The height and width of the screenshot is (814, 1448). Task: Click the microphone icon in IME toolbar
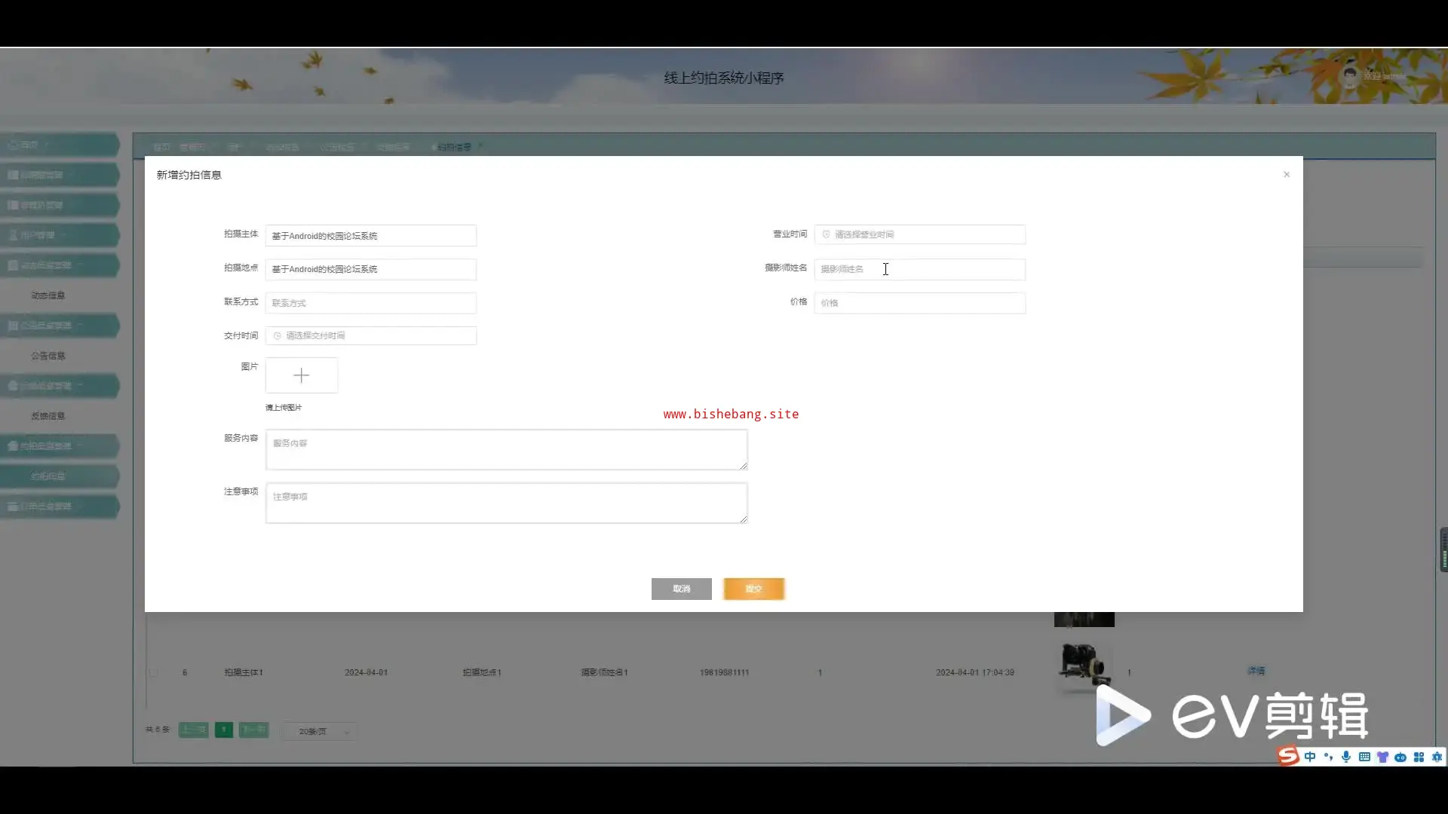point(1346,757)
